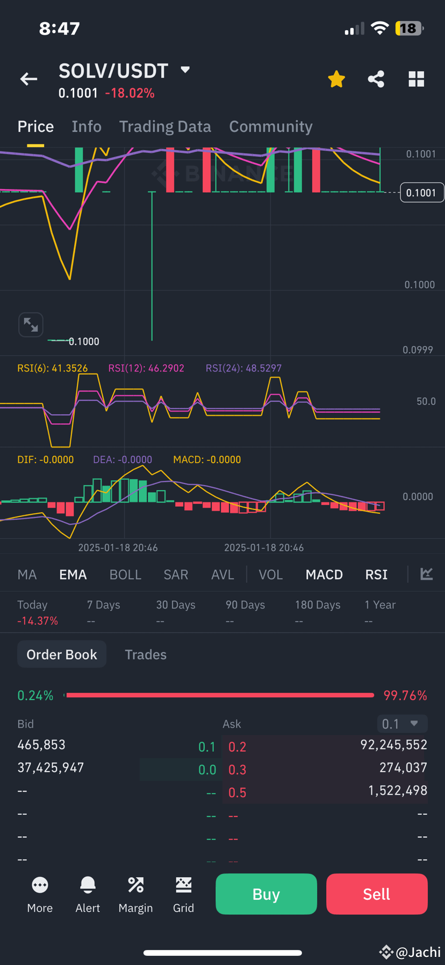The width and height of the screenshot is (445, 965).
Task: Tap the RSI(6): 41.3526 label
Action: coord(52,368)
